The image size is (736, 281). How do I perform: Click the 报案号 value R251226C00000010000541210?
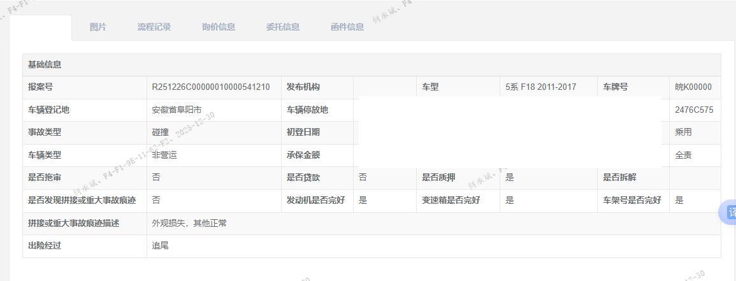(x=210, y=87)
